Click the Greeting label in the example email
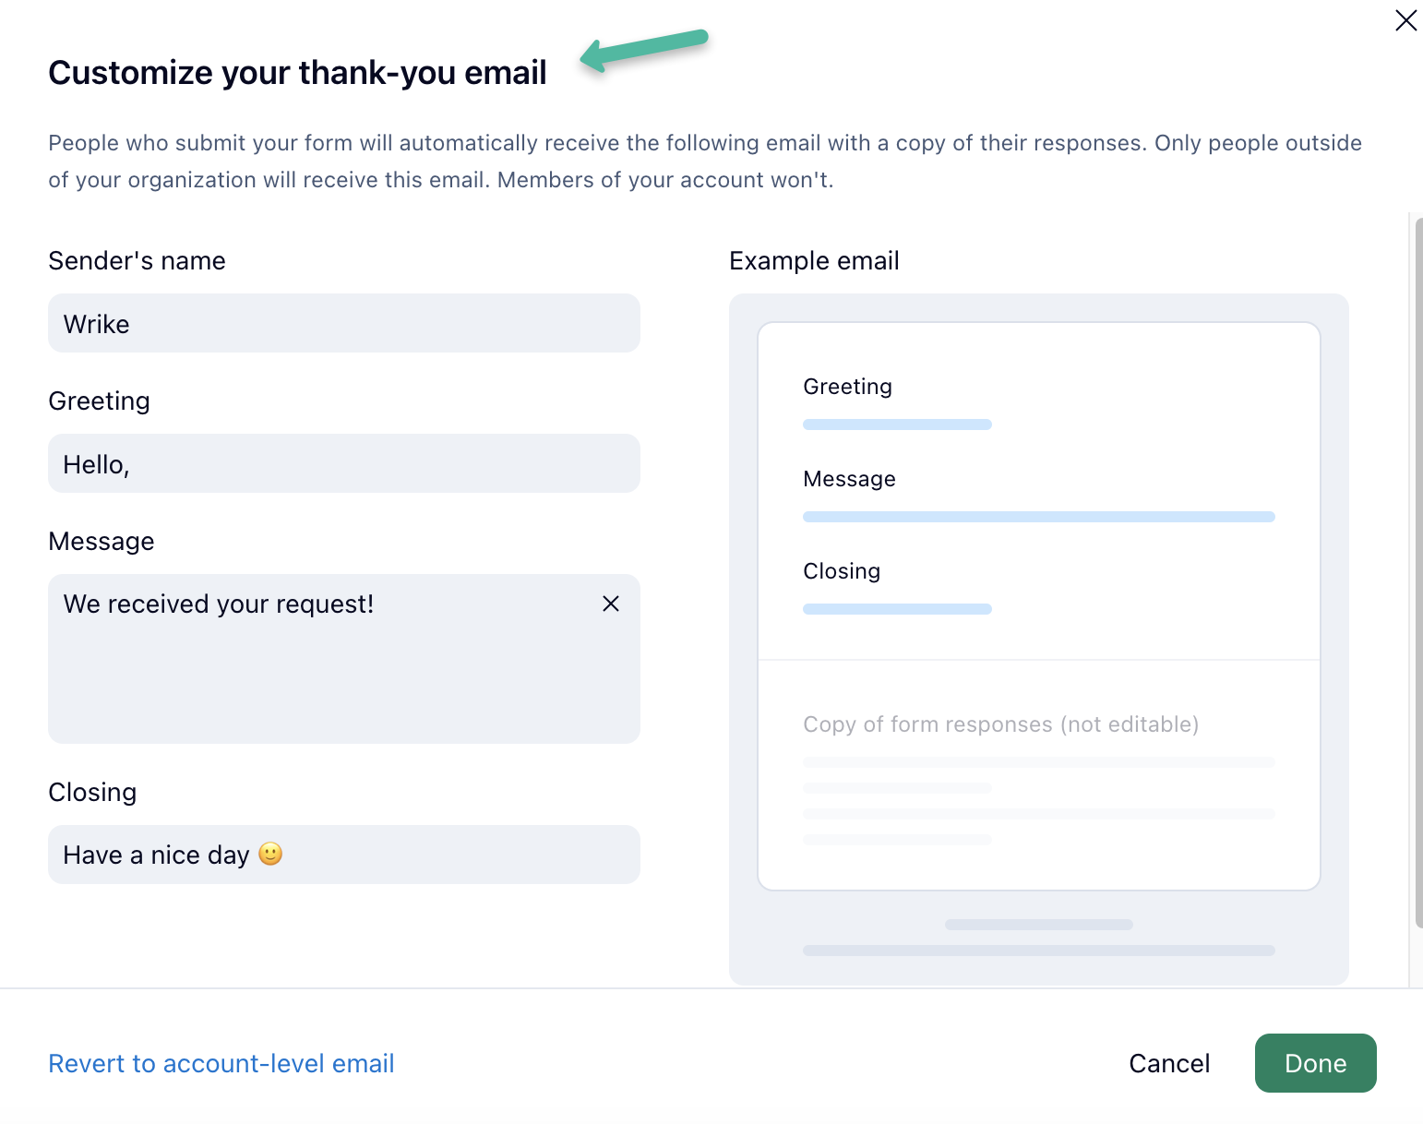The width and height of the screenshot is (1423, 1124). (x=847, y=387)
